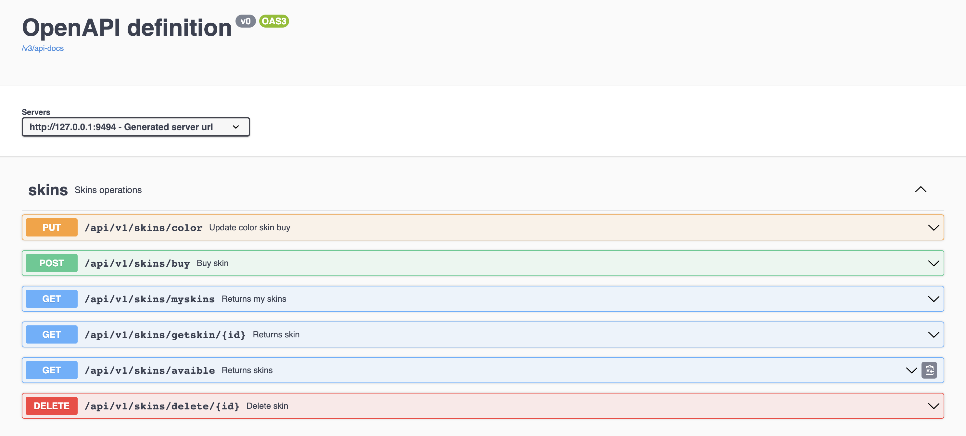Open the /v3/api-docs link

point(43,48)
